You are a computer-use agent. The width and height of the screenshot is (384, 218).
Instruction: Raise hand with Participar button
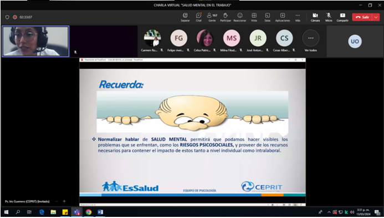tap(226, 17)
